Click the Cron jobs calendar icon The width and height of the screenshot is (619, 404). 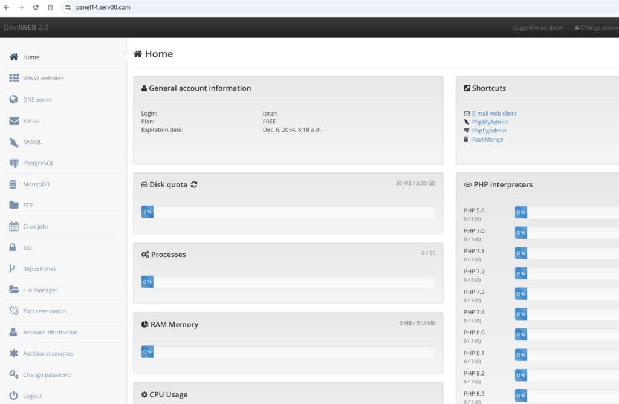[x=13, y=227]
